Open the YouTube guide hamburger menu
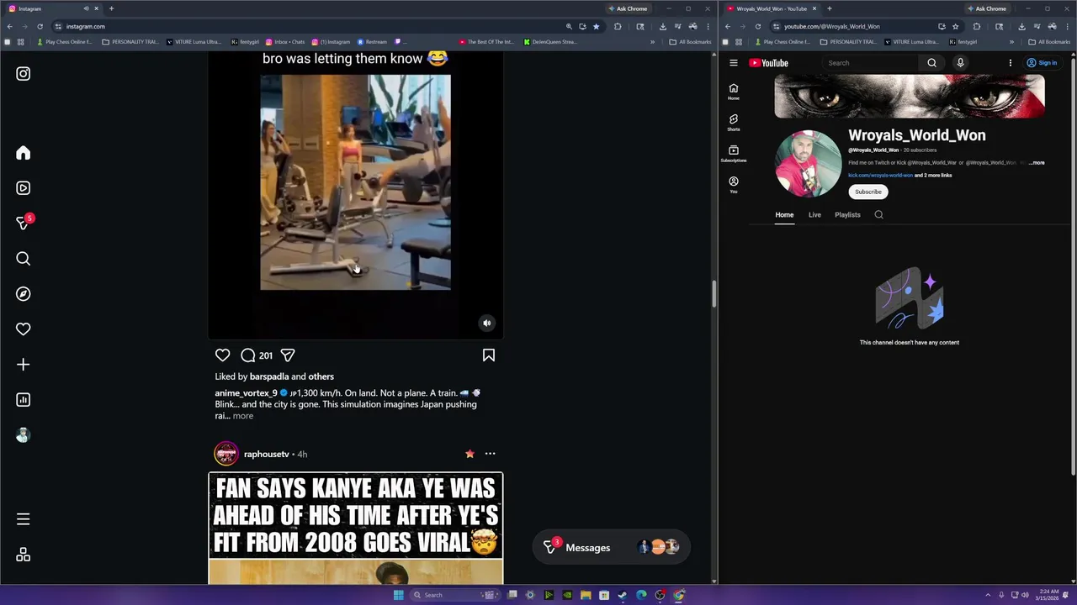The height and width of the screenshot is (605, 1077). pyautogui.click(x=734, y=63)
